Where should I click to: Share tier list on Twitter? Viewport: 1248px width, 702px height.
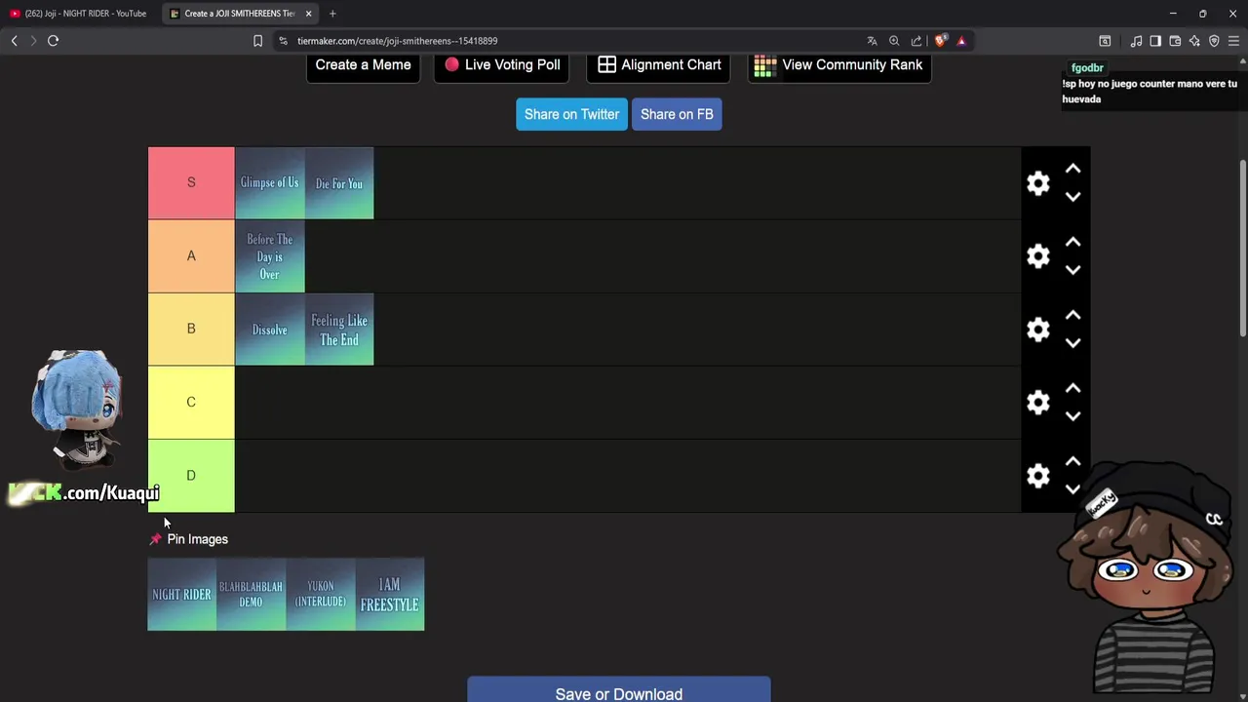(x=571, y=114)
